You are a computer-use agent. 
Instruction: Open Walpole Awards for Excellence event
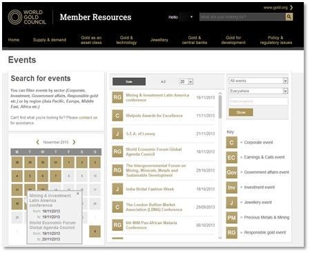coord(154,116)
